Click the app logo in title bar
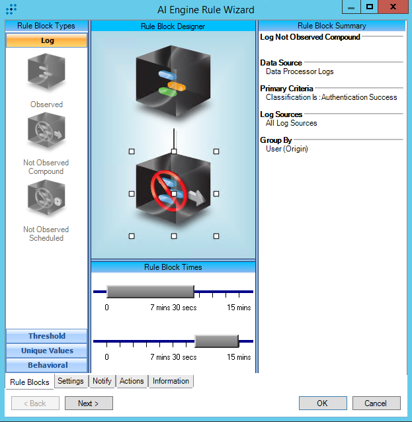 [11, 9]
